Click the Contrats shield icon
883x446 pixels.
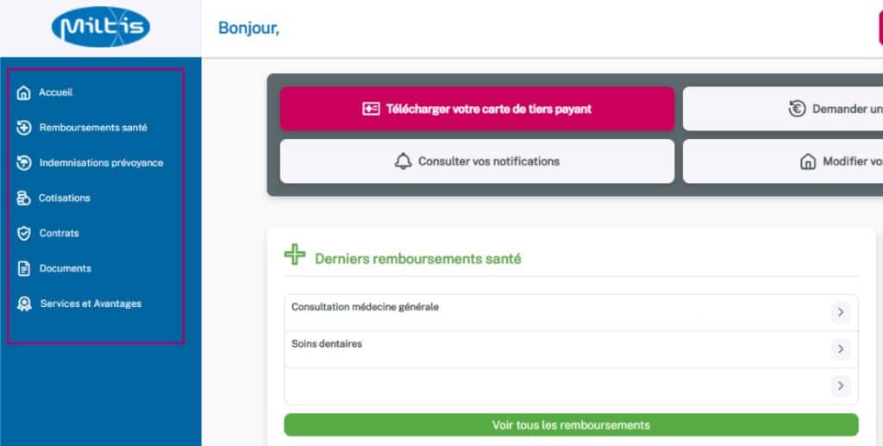pos(24,234)
